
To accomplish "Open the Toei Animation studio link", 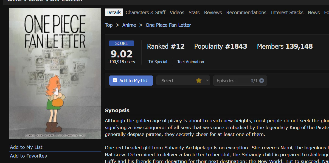I will click(190, 62).
